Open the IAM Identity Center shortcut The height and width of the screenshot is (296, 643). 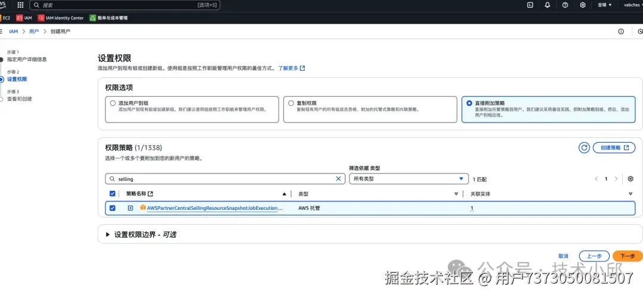(61, 18)
